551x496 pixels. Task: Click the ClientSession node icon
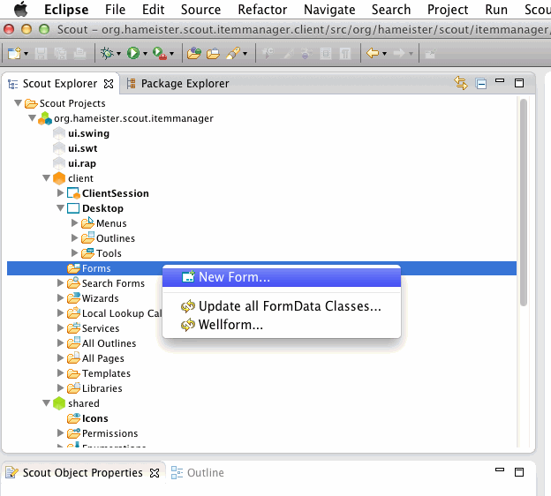click(x=74, y=193)
